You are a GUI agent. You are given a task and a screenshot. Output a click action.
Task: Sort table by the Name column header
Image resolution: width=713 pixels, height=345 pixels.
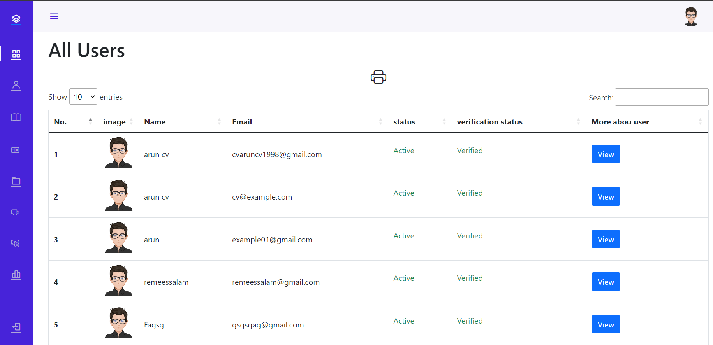183,122
